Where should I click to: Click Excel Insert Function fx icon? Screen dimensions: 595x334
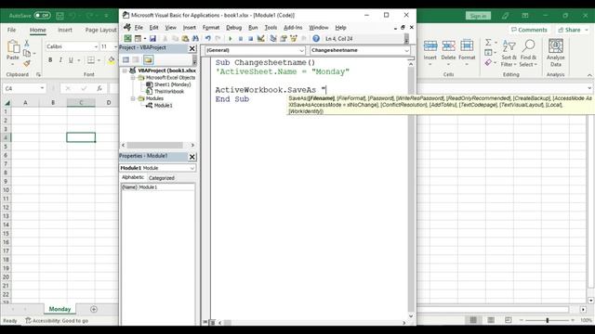pos(99,88)
